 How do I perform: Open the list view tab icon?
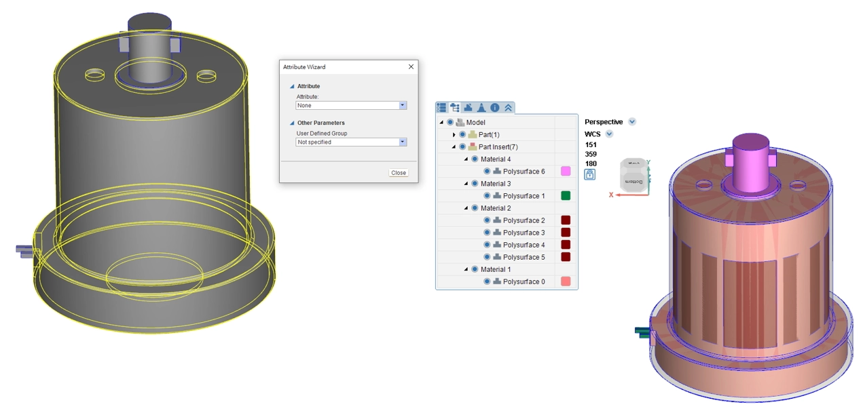point(441,107)
